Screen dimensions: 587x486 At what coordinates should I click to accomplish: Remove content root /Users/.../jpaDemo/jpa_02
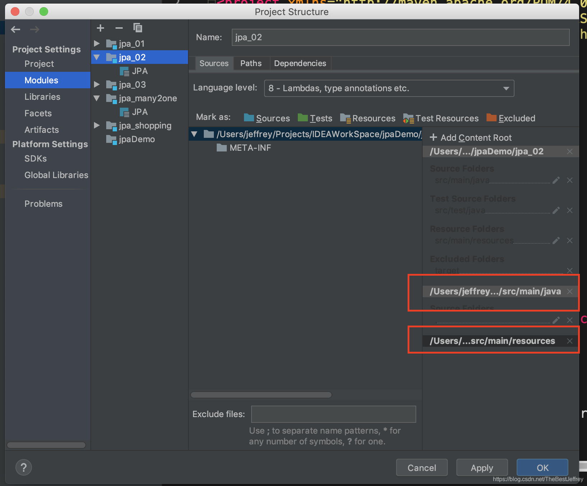(570, 151)
